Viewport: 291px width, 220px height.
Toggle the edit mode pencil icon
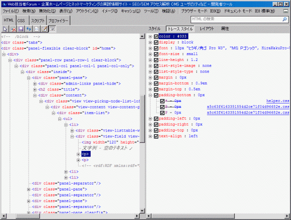45,29
